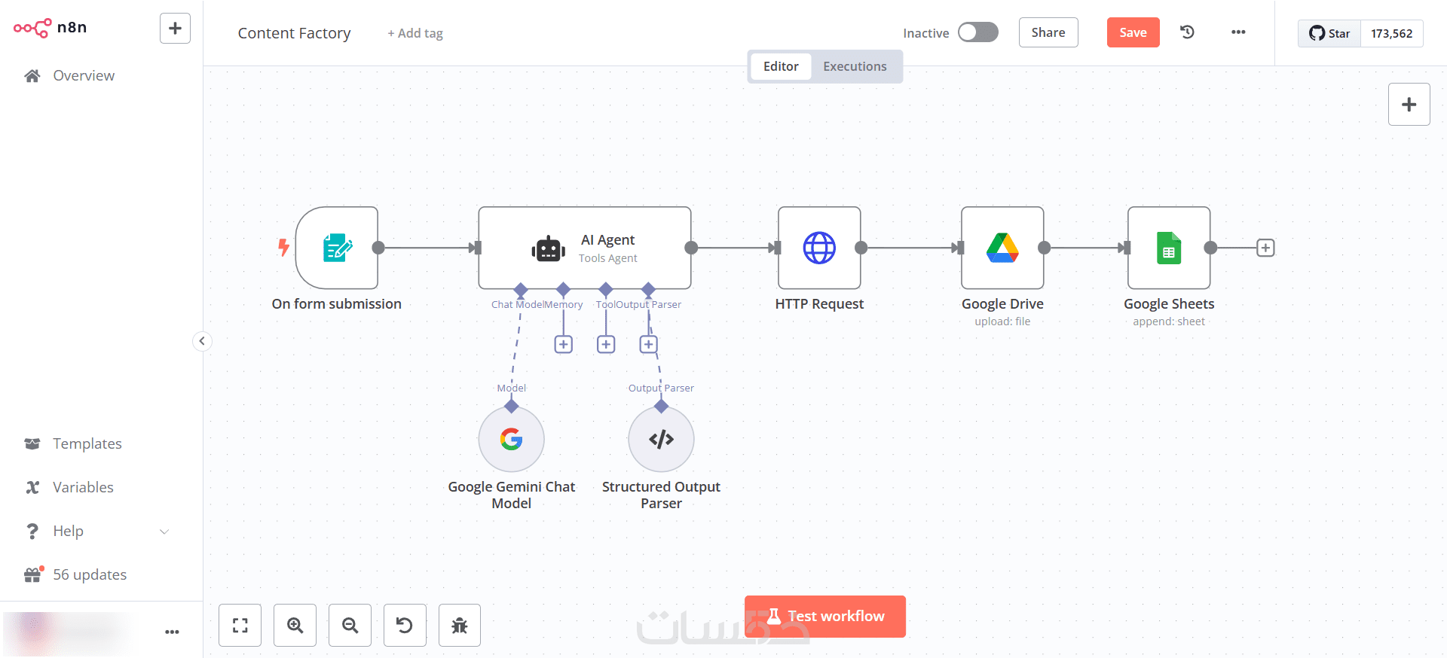The height and width of the screenshot is (658, 1447).
Task: Select the Google Gemini Chat Model node
Action: coord(511,439)
